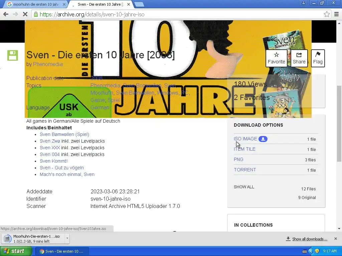Viewport: 342px width, 256px height.
Task: Select Sven taskbar button for Chrome
Action: tap(62, 251)
